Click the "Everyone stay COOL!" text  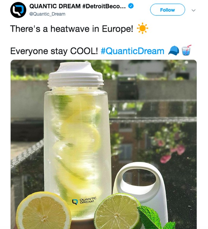click(x=54, y=51)
